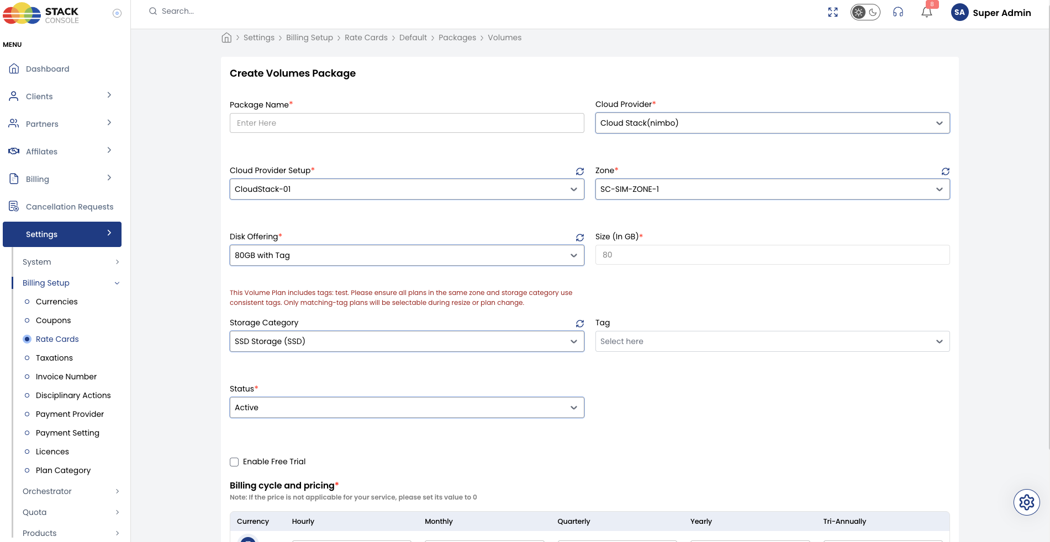Open Settings menu item
This screenshot has width=1050, height=542.
(x=62, y=234)
